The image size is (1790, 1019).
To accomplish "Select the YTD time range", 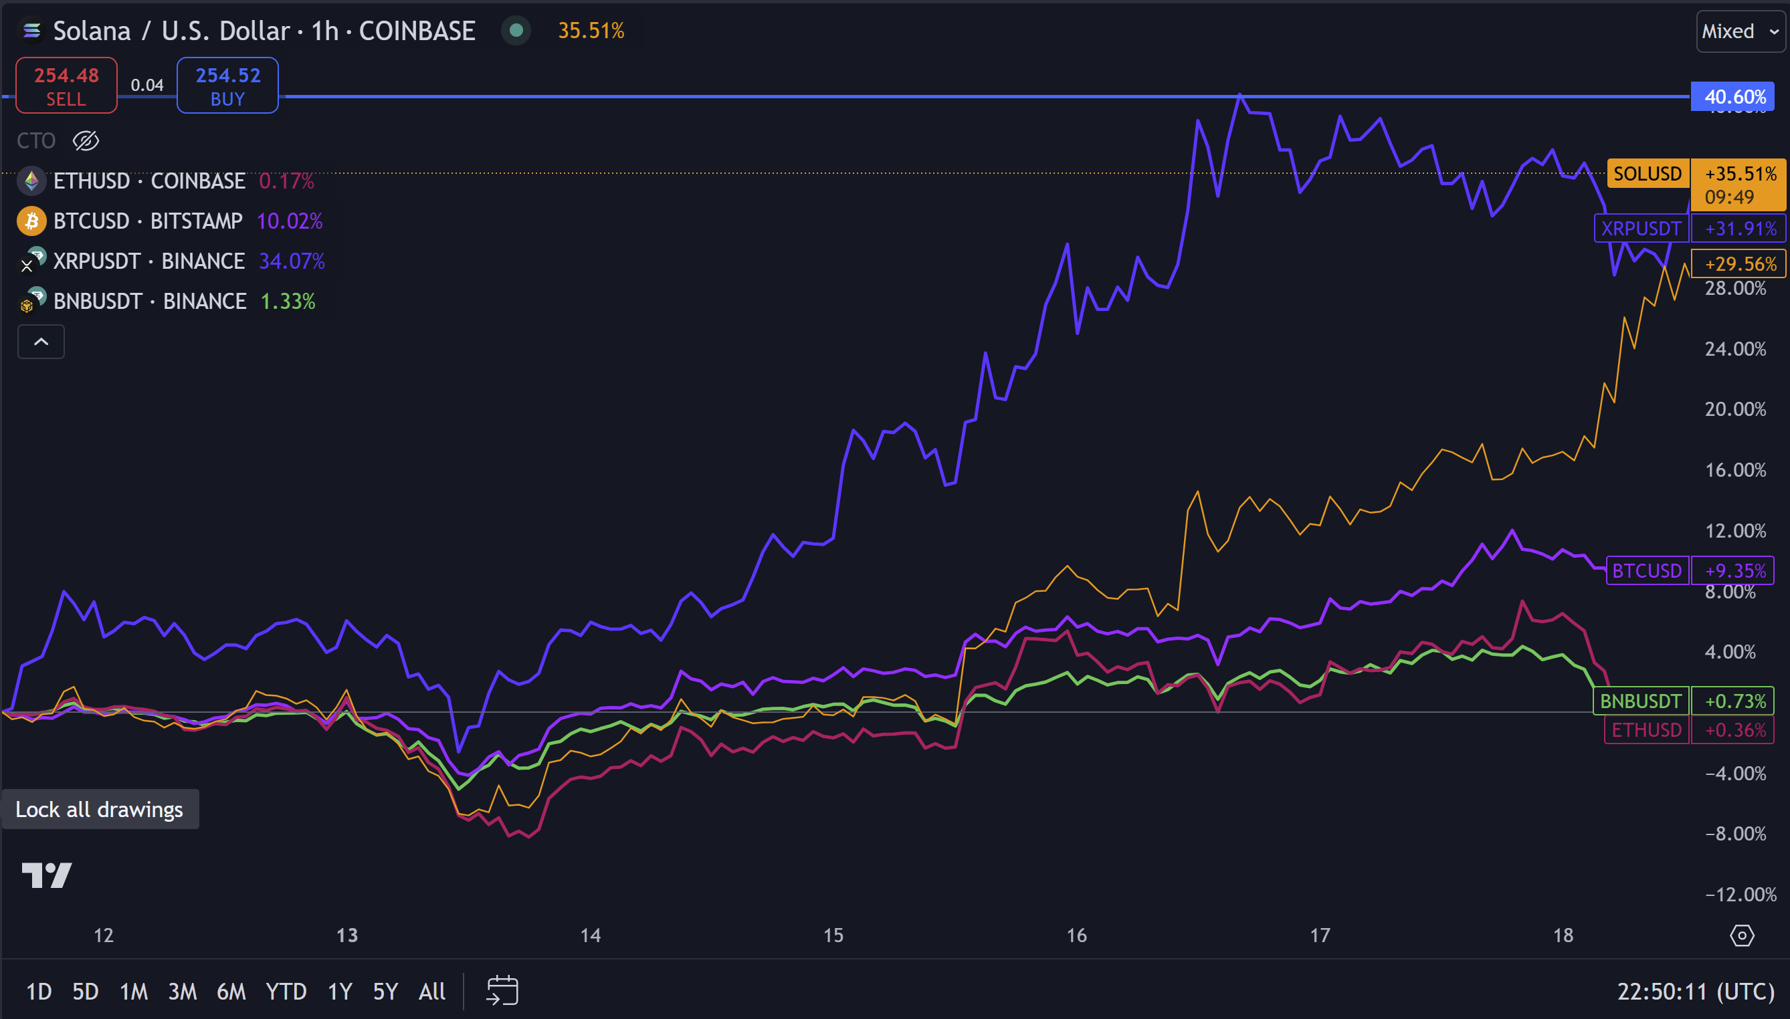I will point(286,992).
